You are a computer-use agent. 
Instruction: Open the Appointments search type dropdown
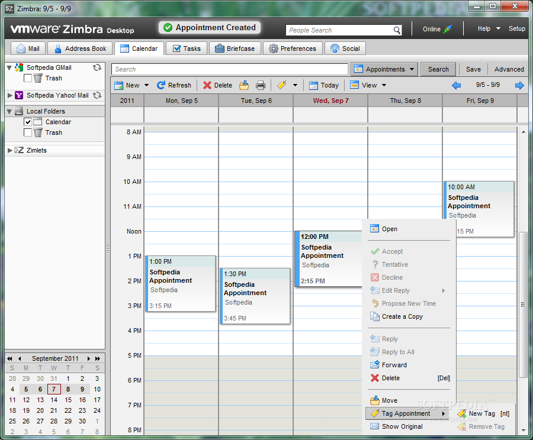384,69
